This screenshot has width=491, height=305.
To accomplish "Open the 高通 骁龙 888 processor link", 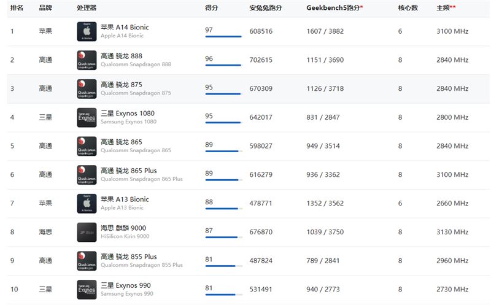I will pos(121,56).
